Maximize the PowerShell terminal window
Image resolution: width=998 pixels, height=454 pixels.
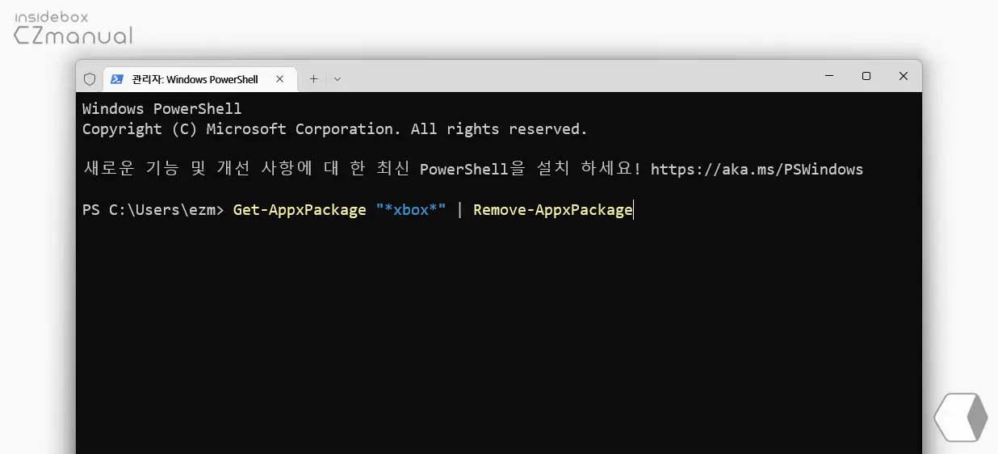[x=866, y=76]
